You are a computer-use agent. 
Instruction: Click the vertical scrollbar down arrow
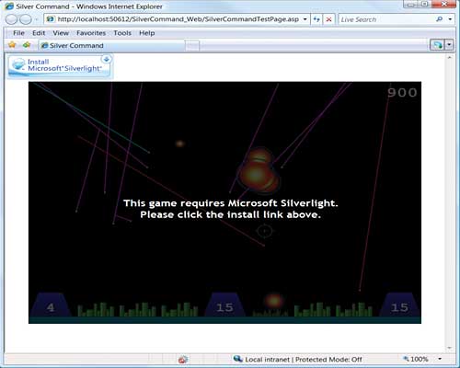(x=450, y=348)
